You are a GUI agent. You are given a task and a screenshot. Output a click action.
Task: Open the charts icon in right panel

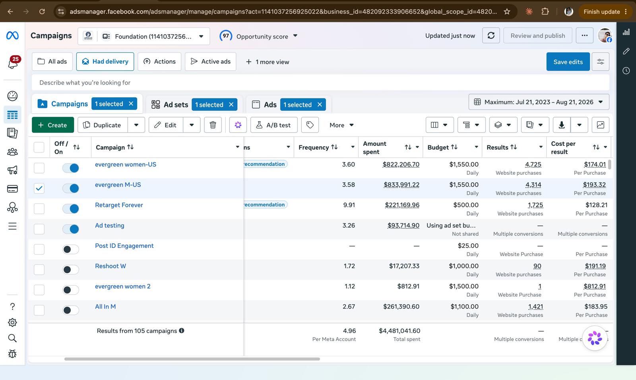626,32
